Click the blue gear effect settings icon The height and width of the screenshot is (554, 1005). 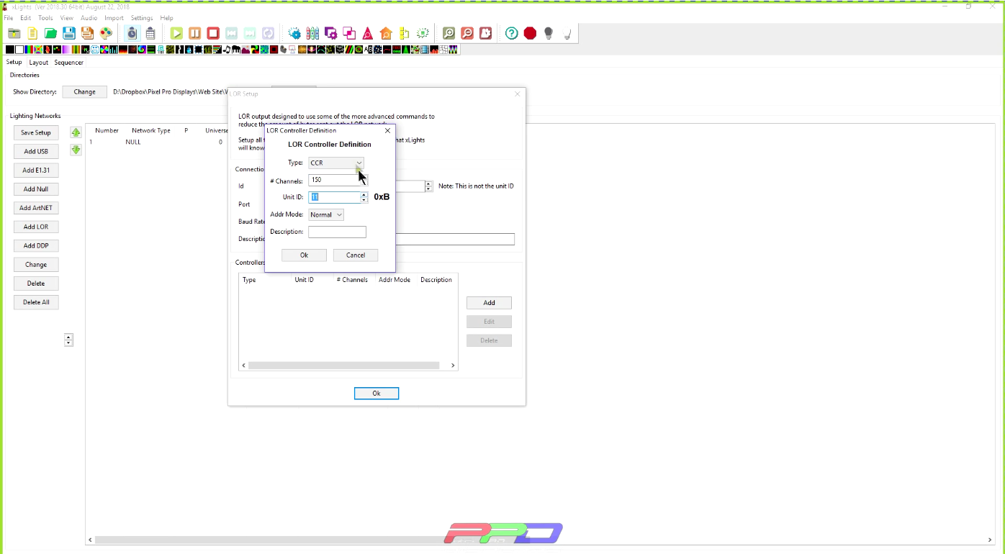coord(294,33)
